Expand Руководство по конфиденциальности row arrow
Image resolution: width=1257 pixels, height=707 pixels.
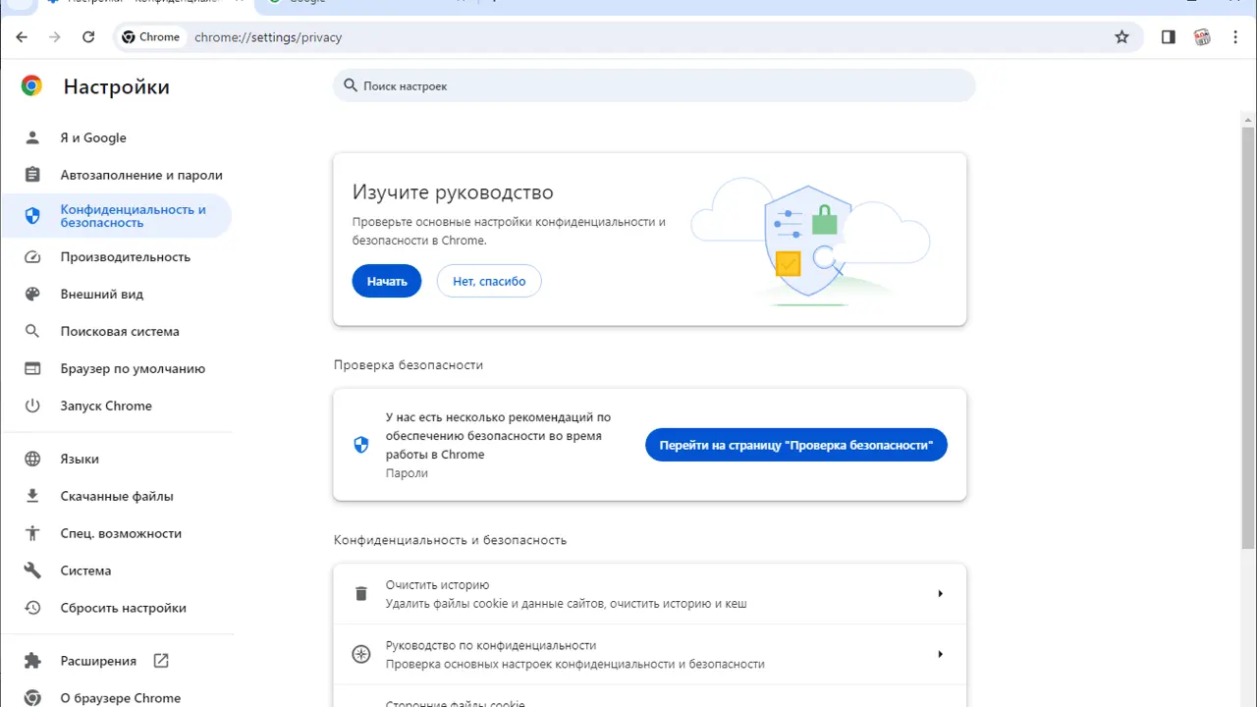pyautogui.click(x=940, y=655)
